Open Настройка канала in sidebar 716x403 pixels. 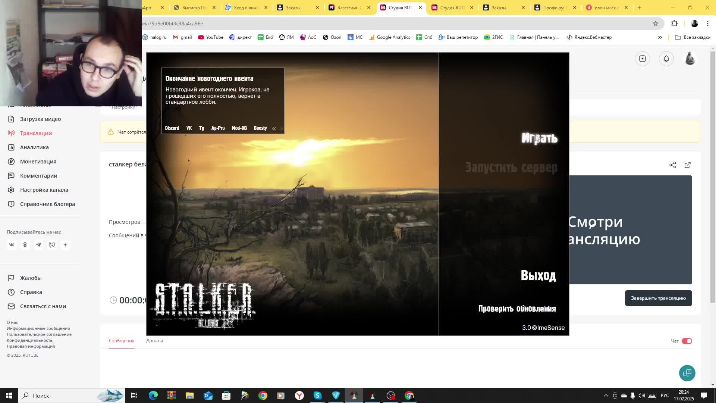pos(44,190)
